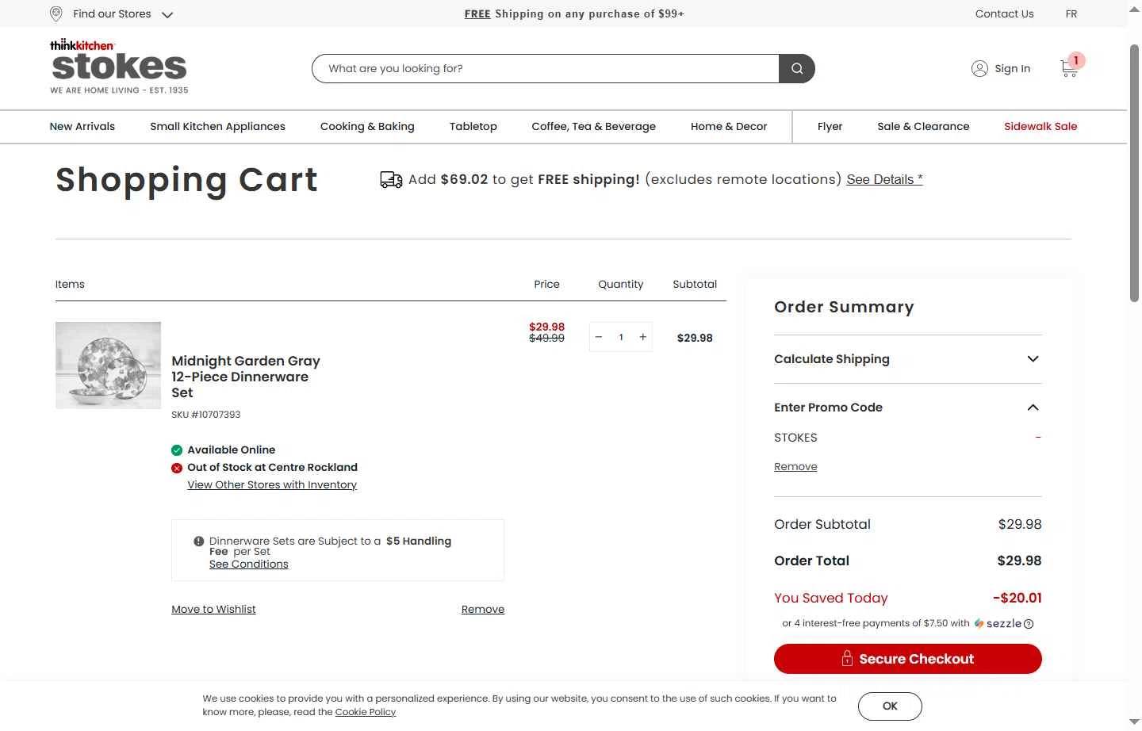Screen dimensions: 1142x731
Task: Click the search magnifier button
Action: tap(797, 68)
